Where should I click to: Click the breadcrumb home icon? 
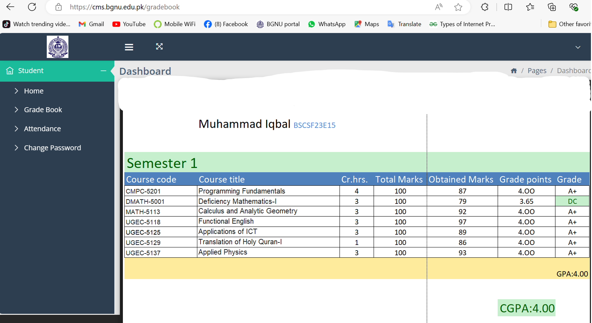point(514,71)
